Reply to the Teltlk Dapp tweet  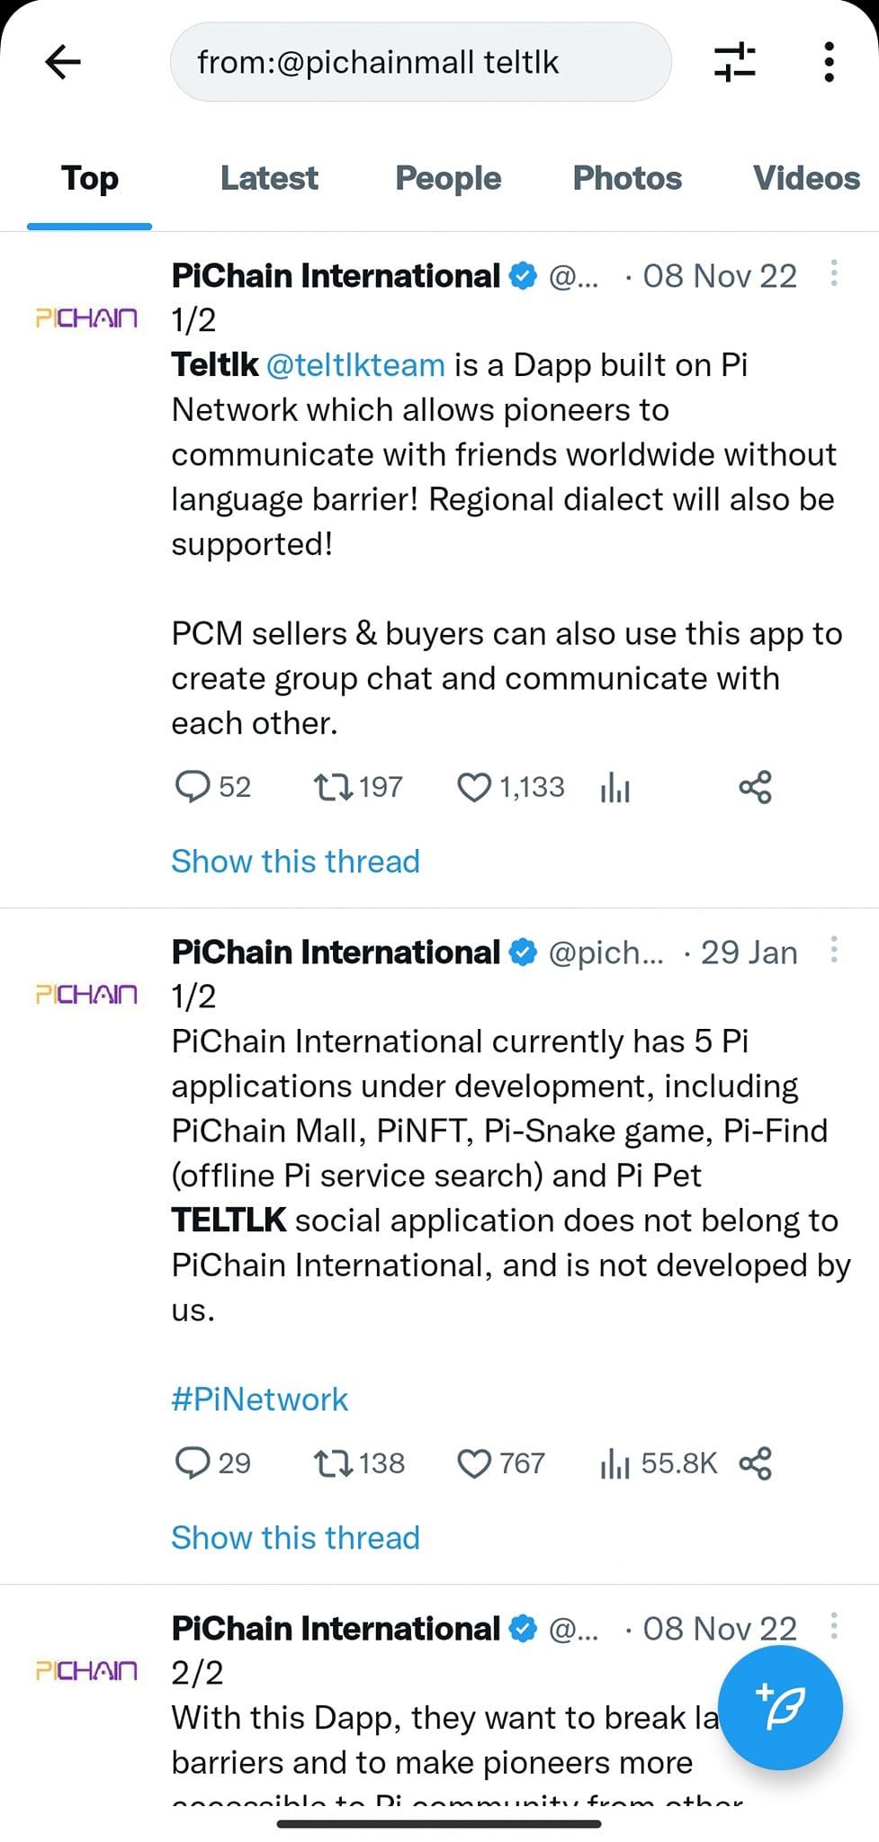click(192, 787)
